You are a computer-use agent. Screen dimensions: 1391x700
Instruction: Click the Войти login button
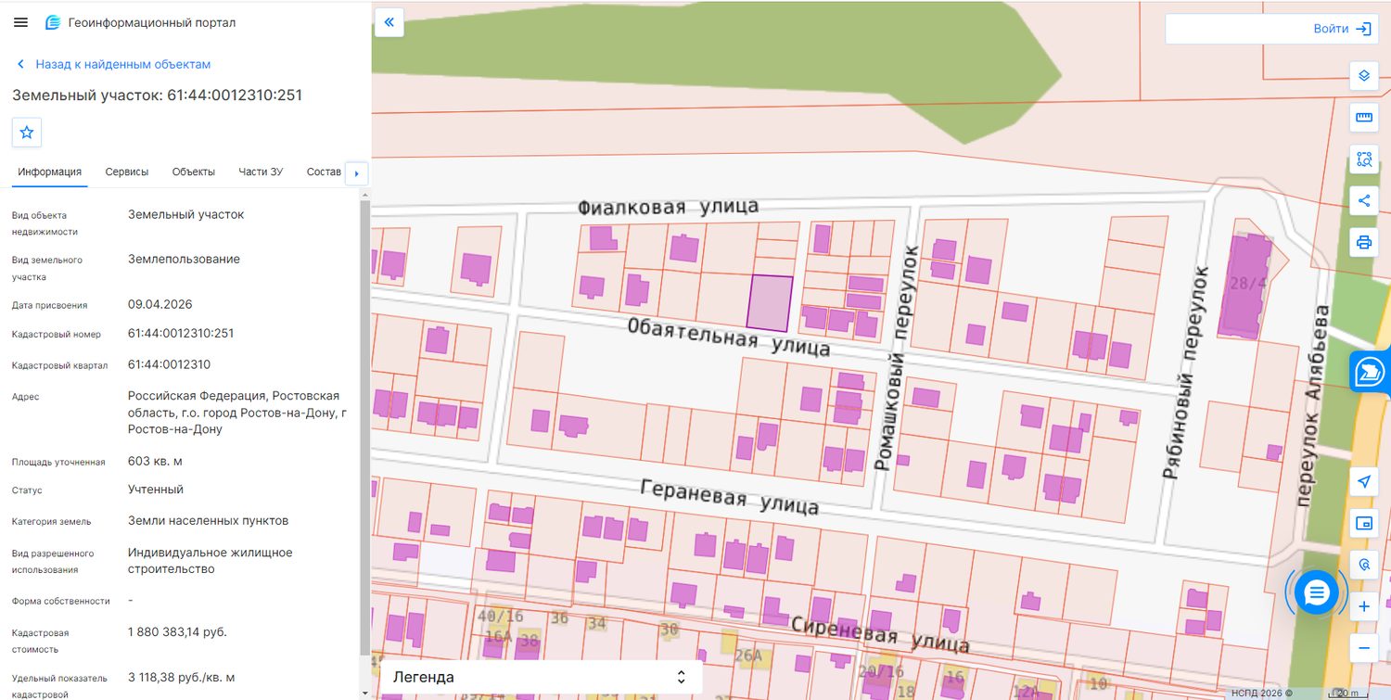click(1342, 29)
